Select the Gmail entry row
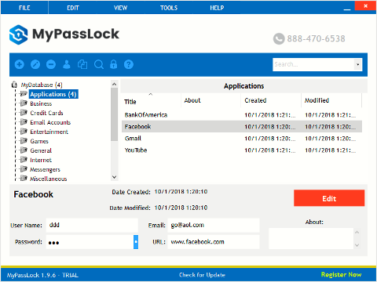This screenshot has width=377, height=282. [x=242, y=139]
